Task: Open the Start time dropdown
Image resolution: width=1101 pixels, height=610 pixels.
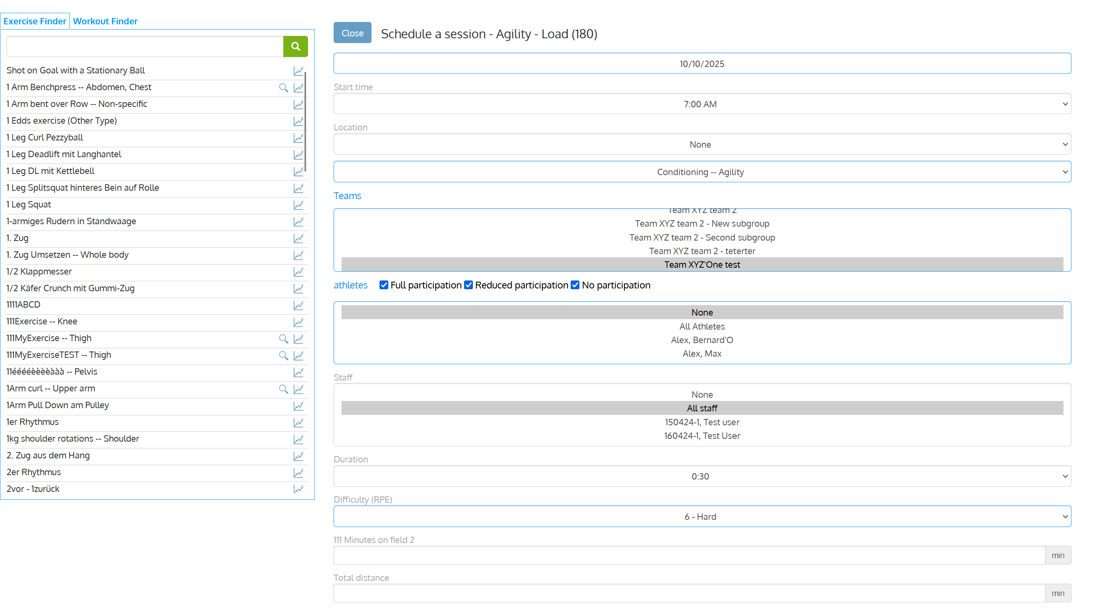Action: [702, 104]
